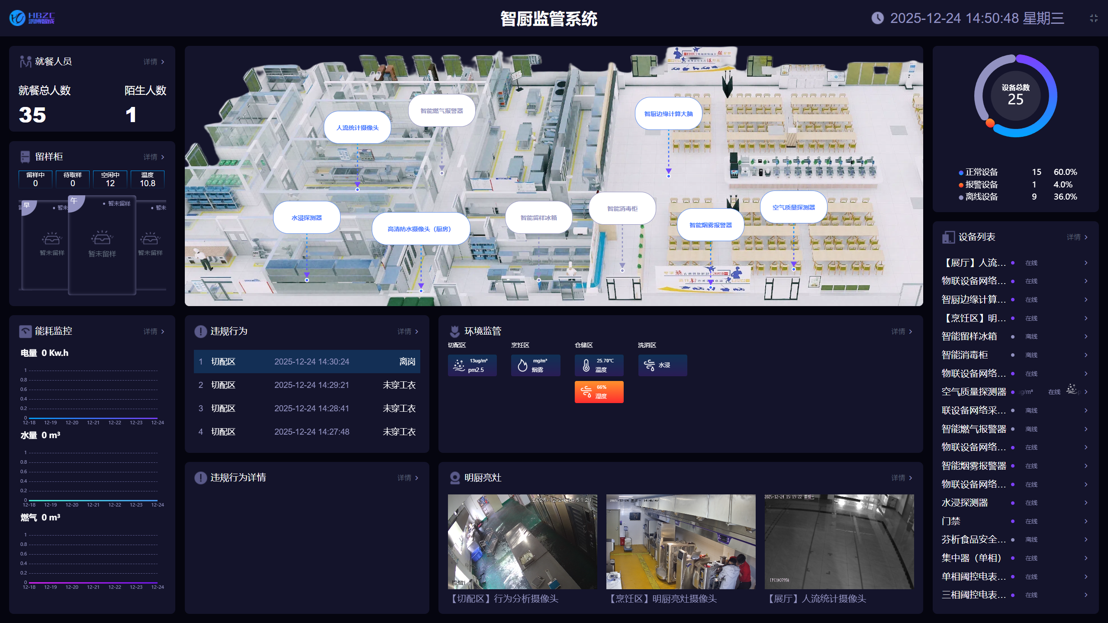Click the 留样柜 panel cabinet icon

pyautogui.click(x=25, y=156)
